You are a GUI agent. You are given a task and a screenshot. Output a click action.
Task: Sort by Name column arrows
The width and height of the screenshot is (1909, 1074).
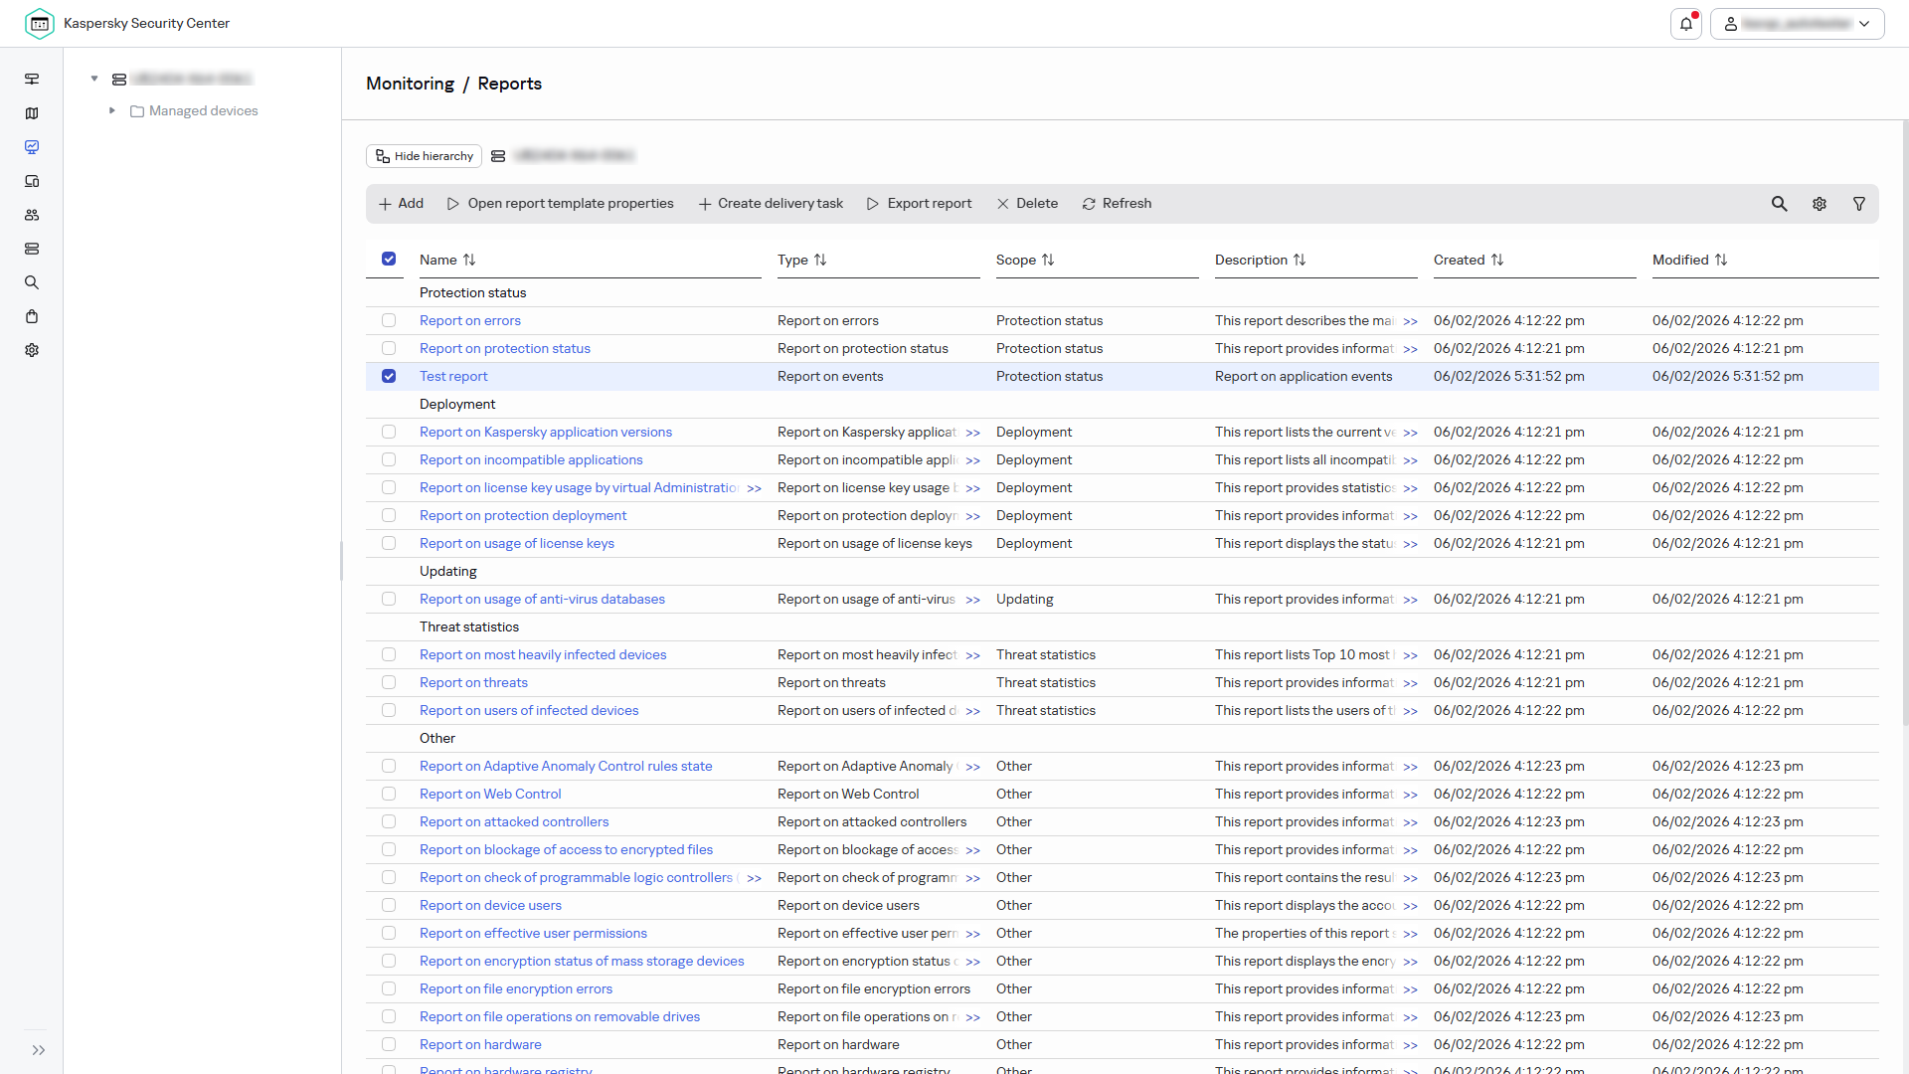pos(469,260)
